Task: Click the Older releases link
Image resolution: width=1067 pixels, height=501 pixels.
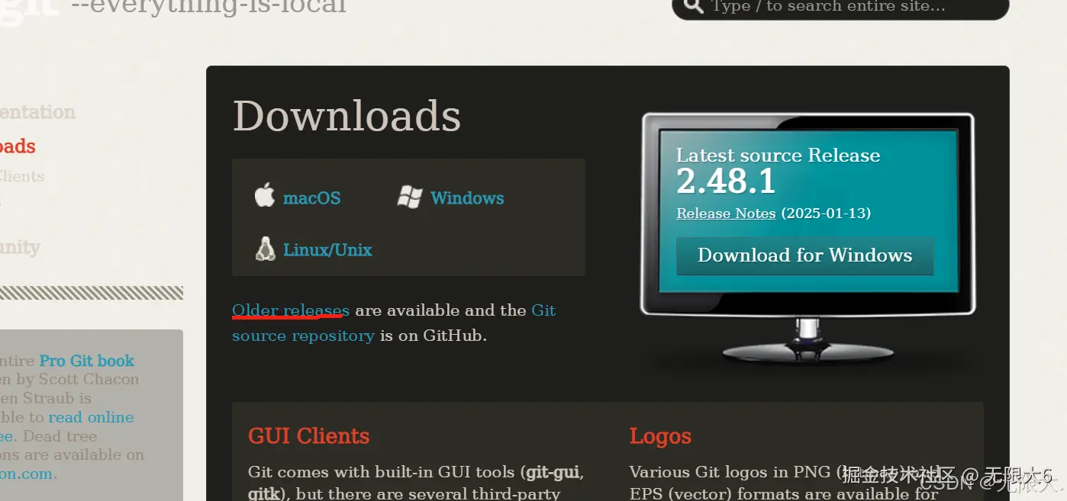Action: point(291,310)
